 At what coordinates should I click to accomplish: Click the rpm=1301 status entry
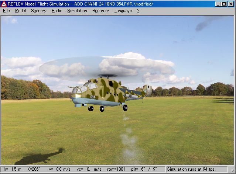[x=116, y=169]
